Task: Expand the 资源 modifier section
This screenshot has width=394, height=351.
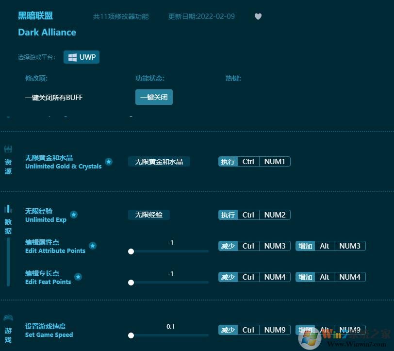Action: [8, 149]
